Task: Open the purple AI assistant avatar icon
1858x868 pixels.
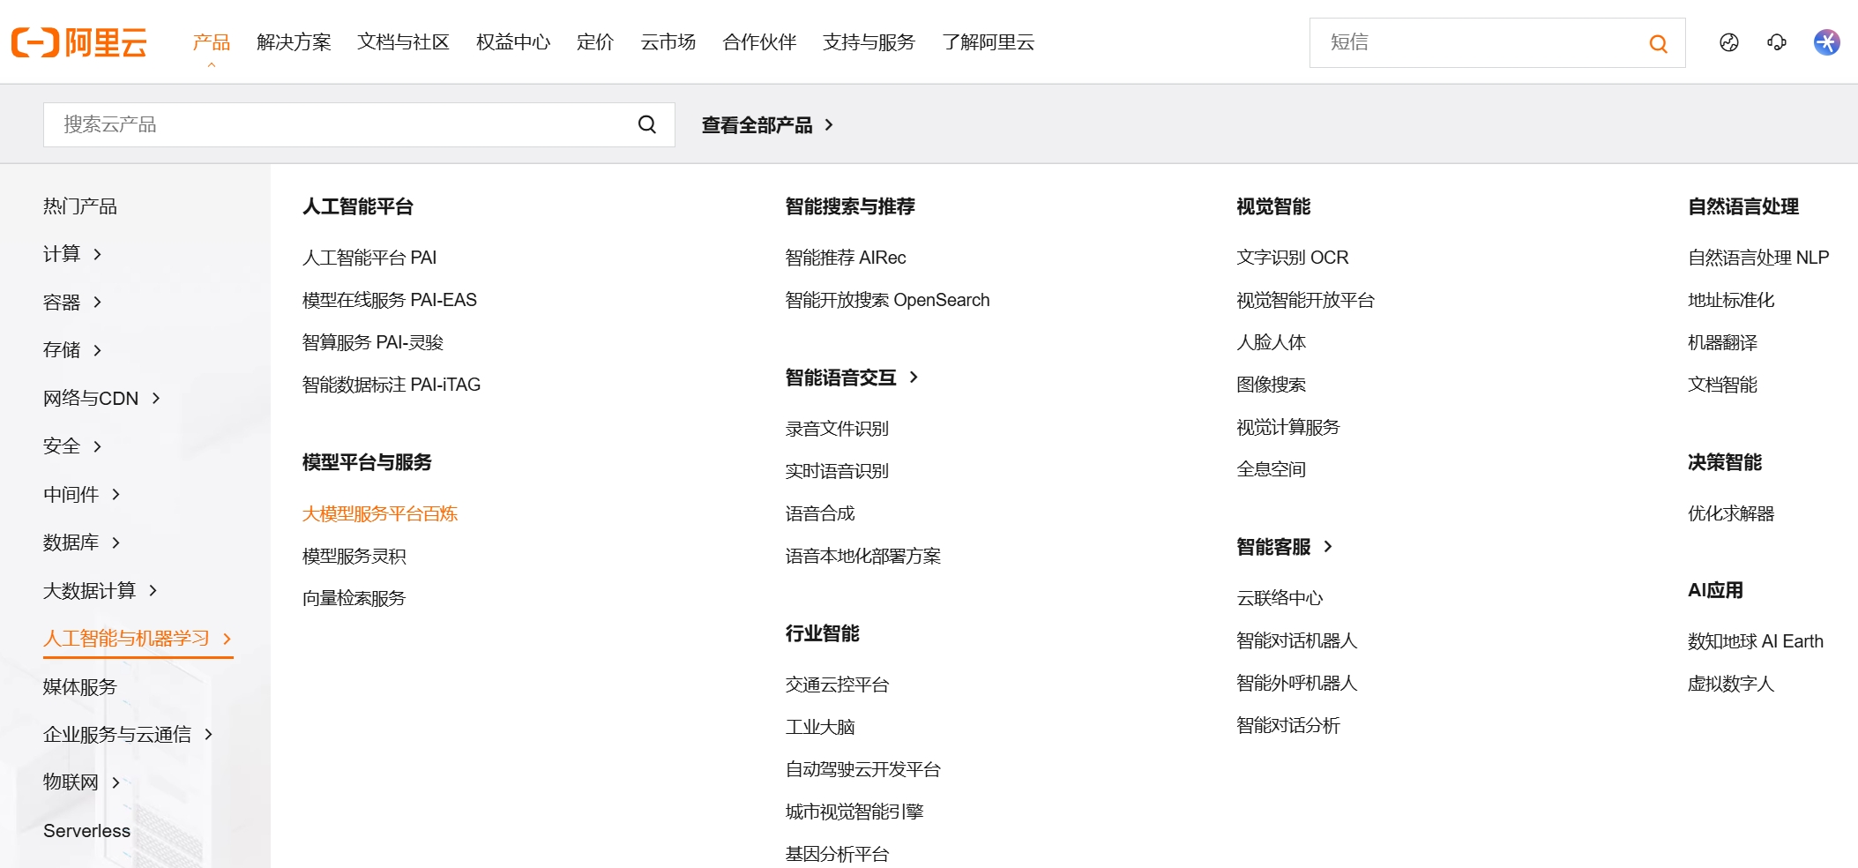Action: pyautogui.click(x=1827, y=42)
